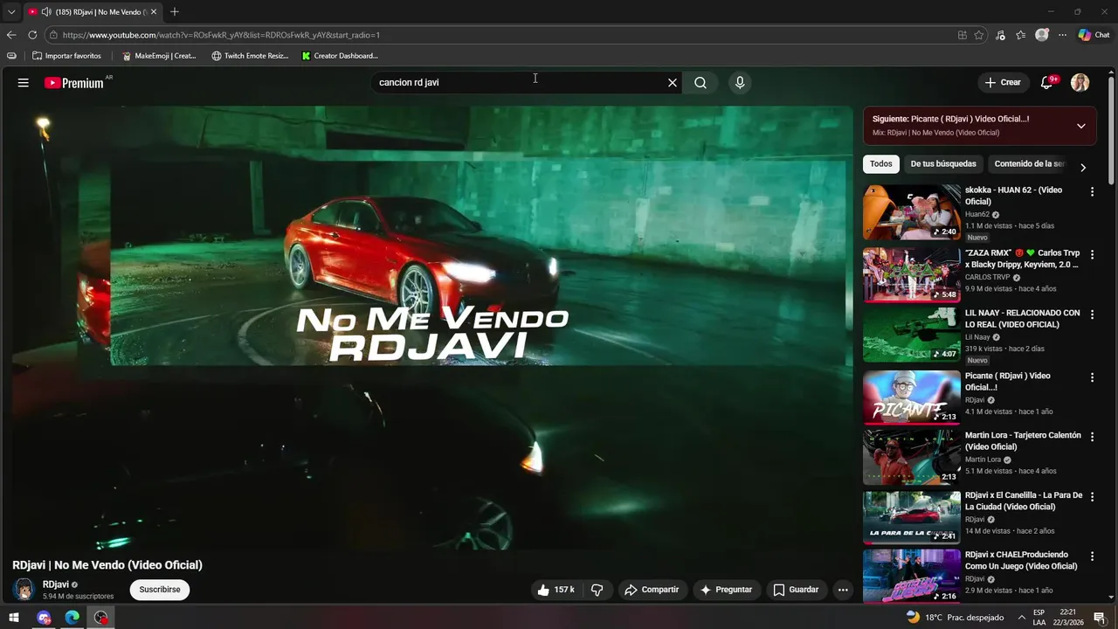Viewport: 1118px width, 629px height.
Task: Select the De tus búsquedas chip
Action: (x=943, y=164)
